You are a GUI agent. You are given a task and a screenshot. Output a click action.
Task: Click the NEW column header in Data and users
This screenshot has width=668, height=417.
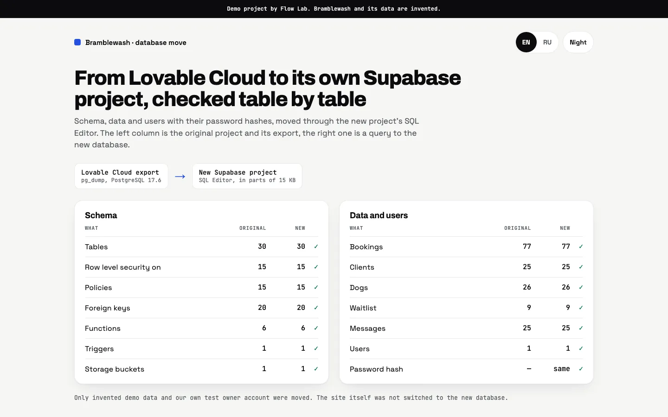coord(565,228)
